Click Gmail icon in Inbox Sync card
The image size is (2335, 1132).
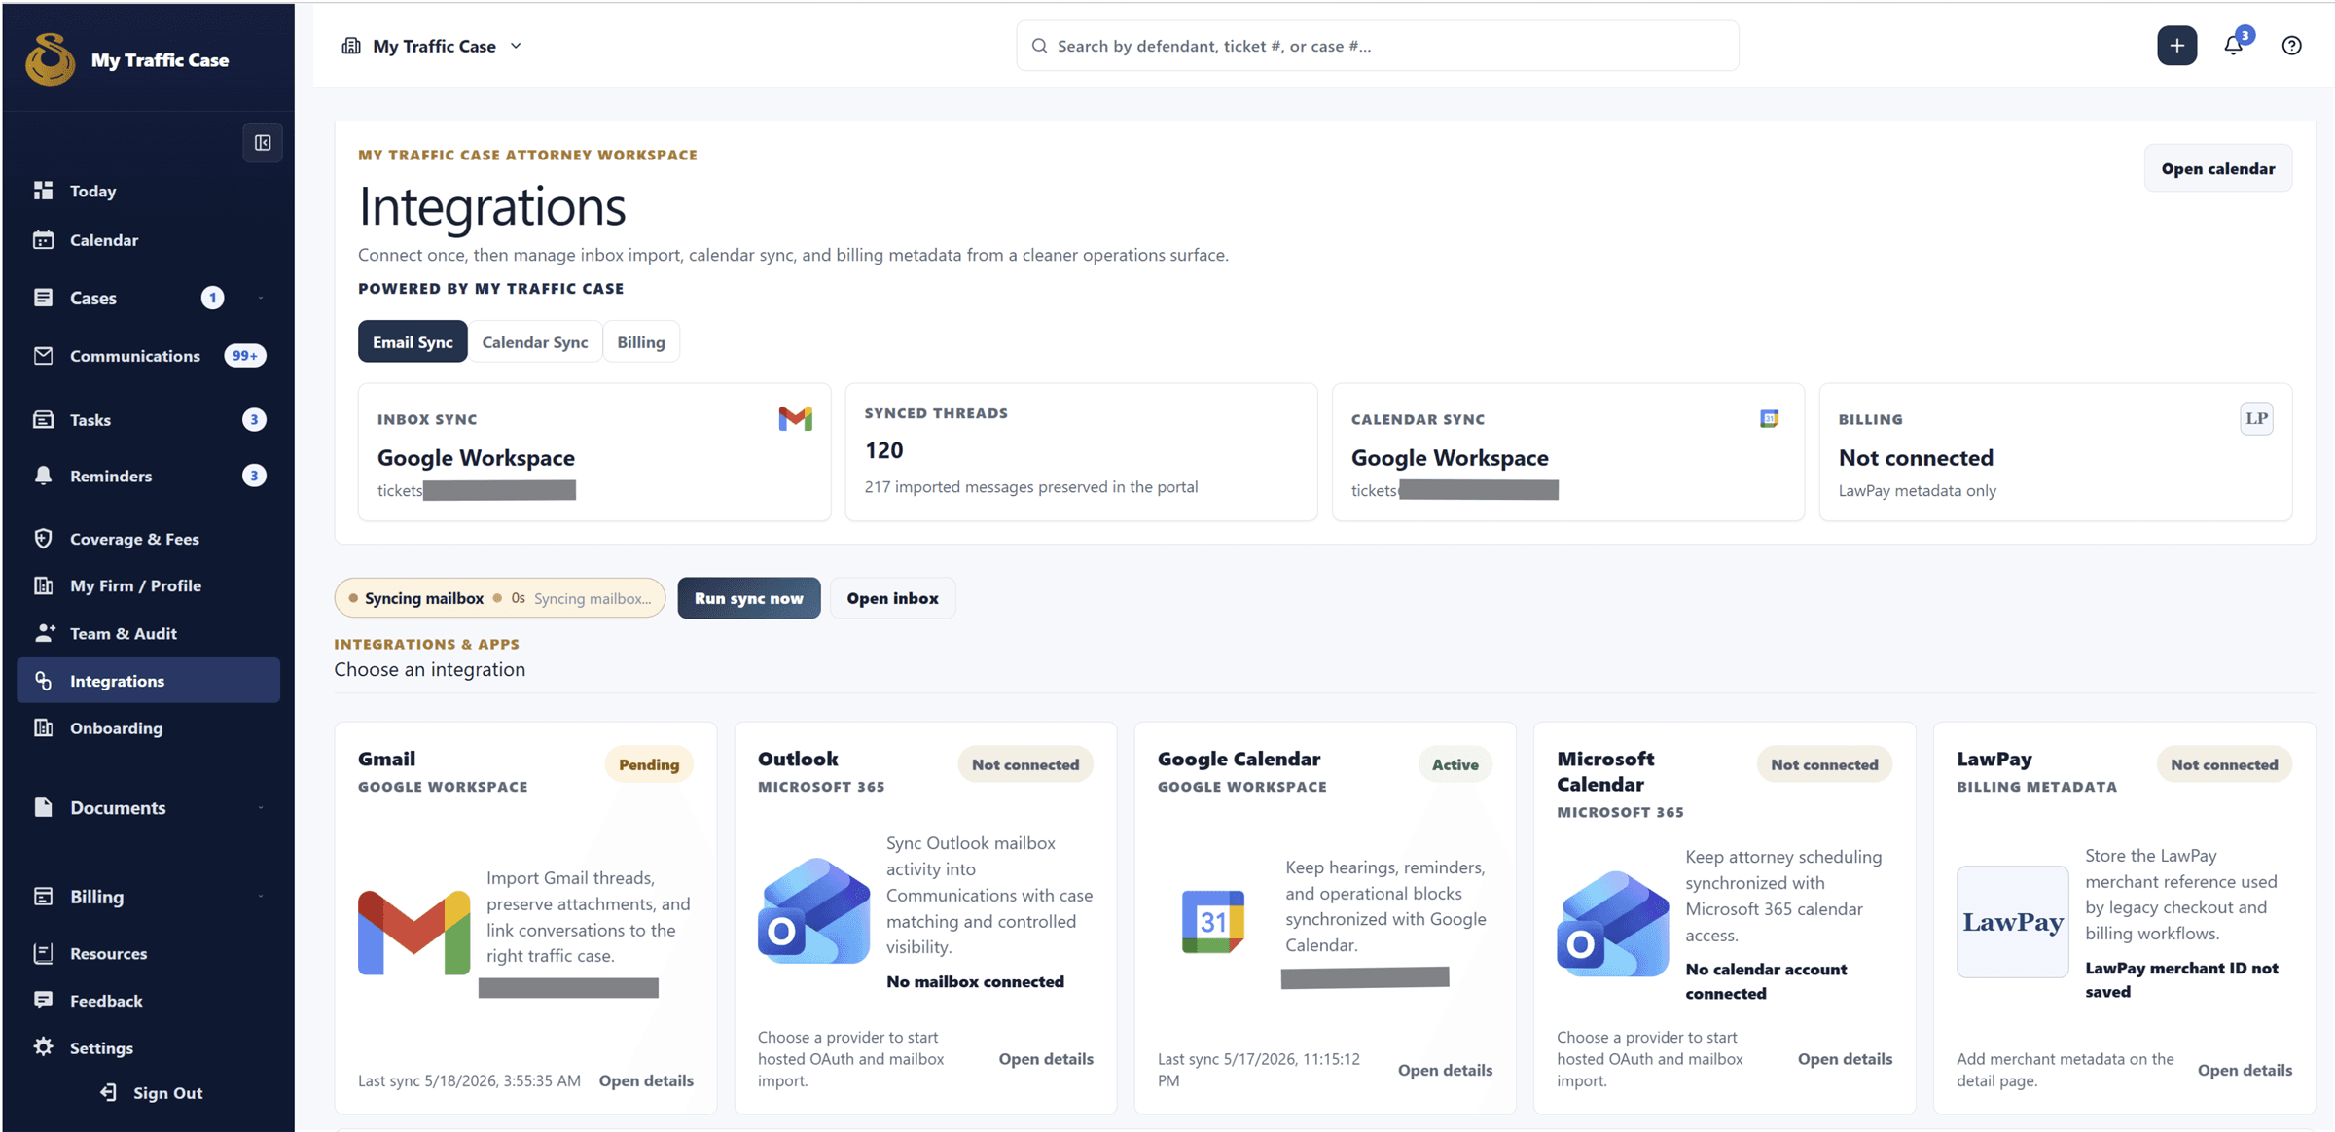point(795,418)
